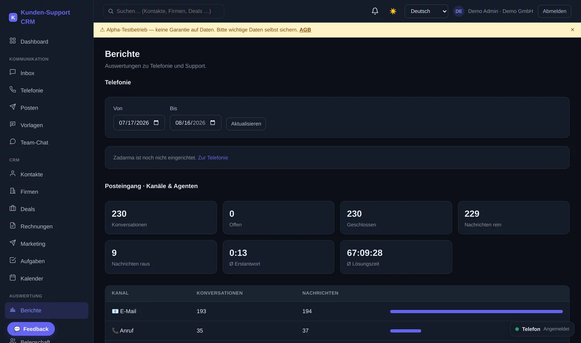Open the Bis date picker calendar icon
The image size is (581, 343).
tap(213, 123)
